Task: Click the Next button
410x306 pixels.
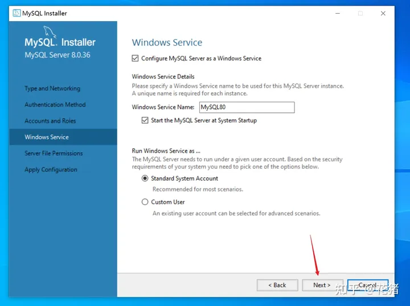Action: click(322, 285)
